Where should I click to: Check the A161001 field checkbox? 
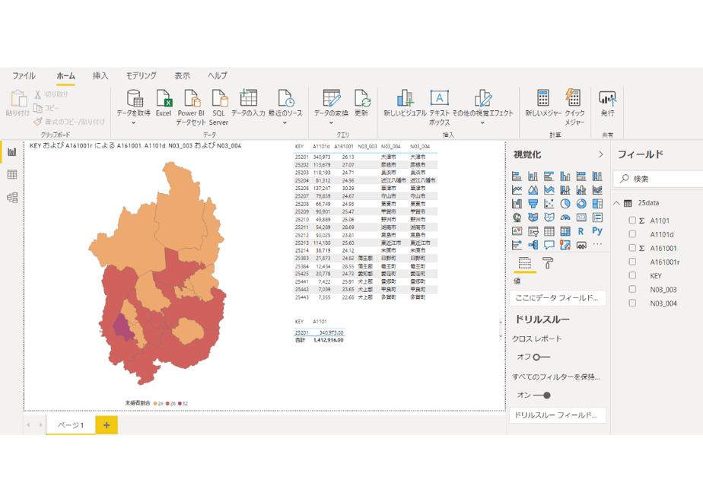tap(632, 248)
